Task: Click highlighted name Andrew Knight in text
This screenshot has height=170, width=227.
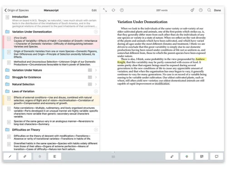Action: [x=200, y=59]
